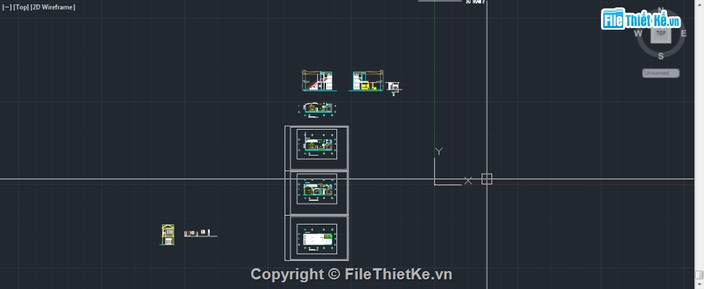Image resolution: width=704 pixels, height=289 pixels.
Task: Select the unframed floor plan above the sheets
Action: pyautogui.click(x=317, y=110)
